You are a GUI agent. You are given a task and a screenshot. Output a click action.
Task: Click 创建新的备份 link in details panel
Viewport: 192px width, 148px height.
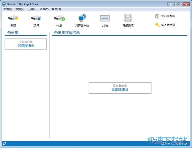pyautogui.click(x=120, y=90)
